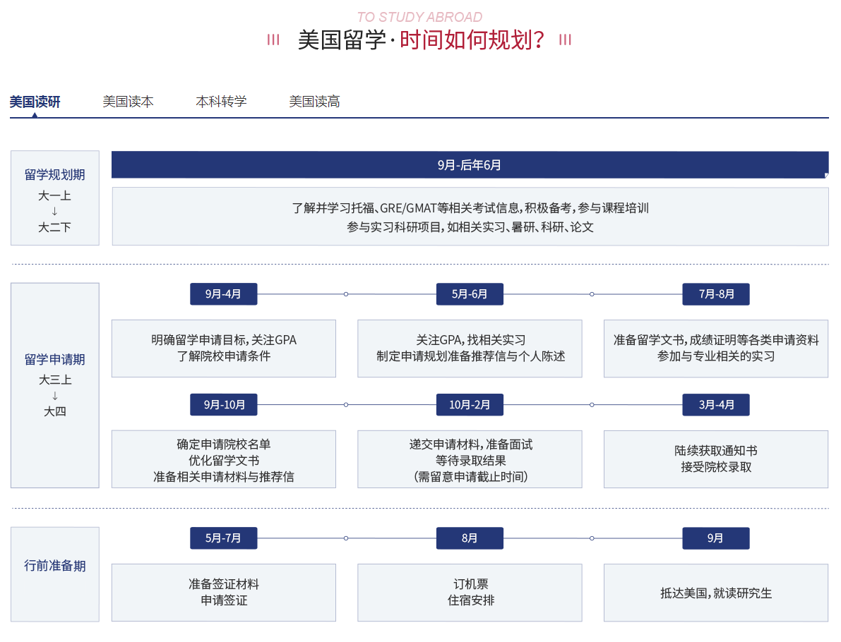Select the 5月-7月 timeline badge
The image size is (841, 642).
(223, 538)
